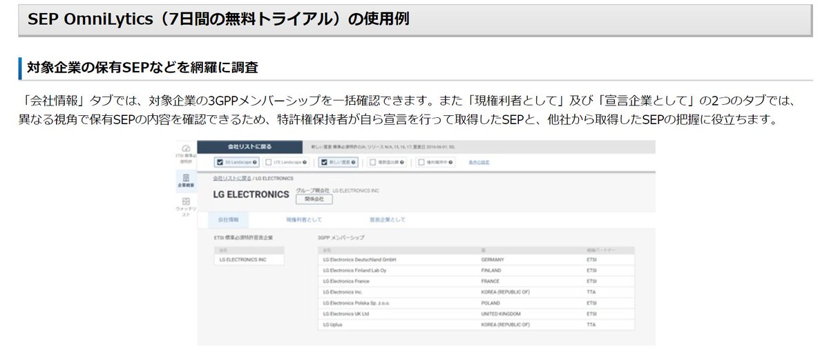
Task: Click the GERMANY country cell
Action: [x=494, y=259]
